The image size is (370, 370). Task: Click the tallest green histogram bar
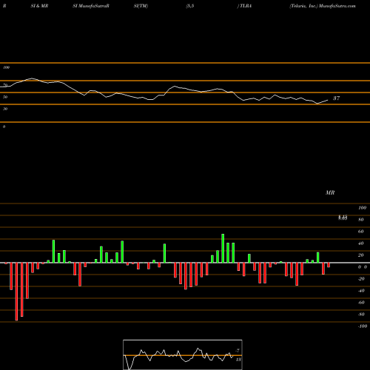tap(223, 248)
